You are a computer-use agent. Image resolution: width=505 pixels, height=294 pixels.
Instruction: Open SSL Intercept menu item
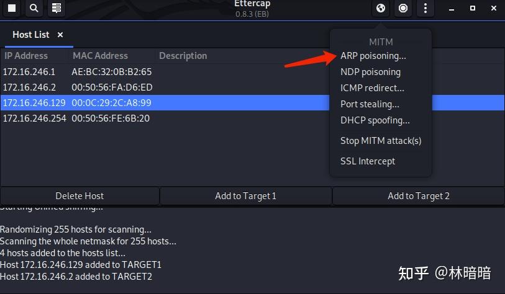[x=368, y=161]
